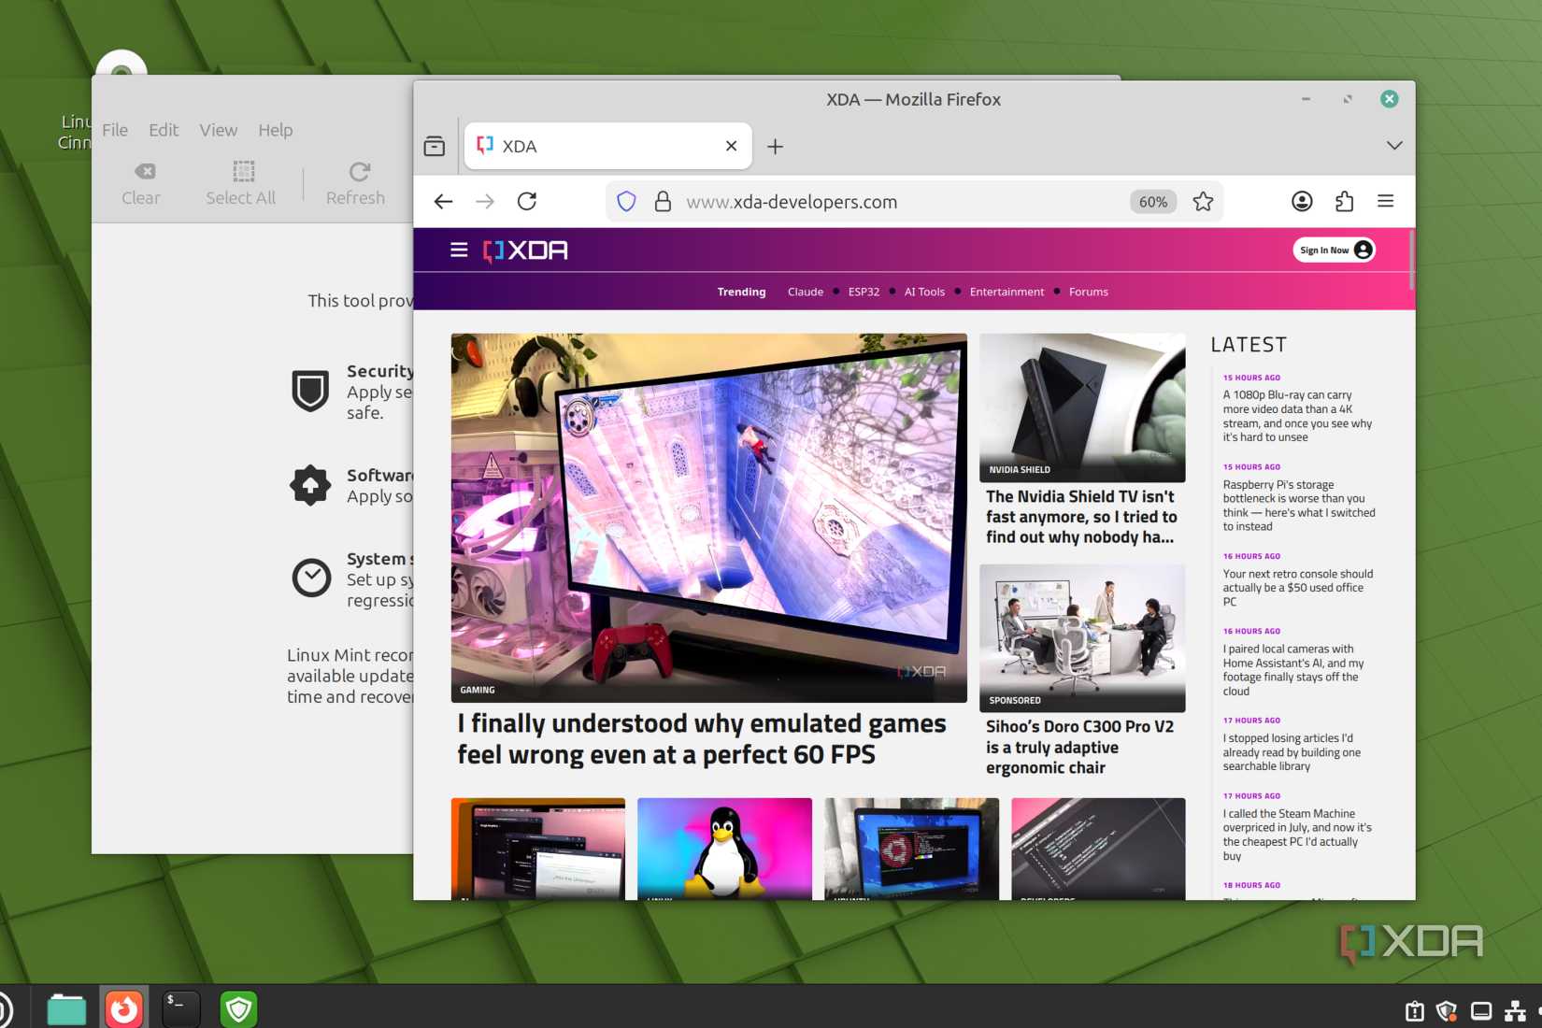Click the XDA logo in header
The width and height of the screenshot is (1542, 1028).
click(x=525, y=250)
